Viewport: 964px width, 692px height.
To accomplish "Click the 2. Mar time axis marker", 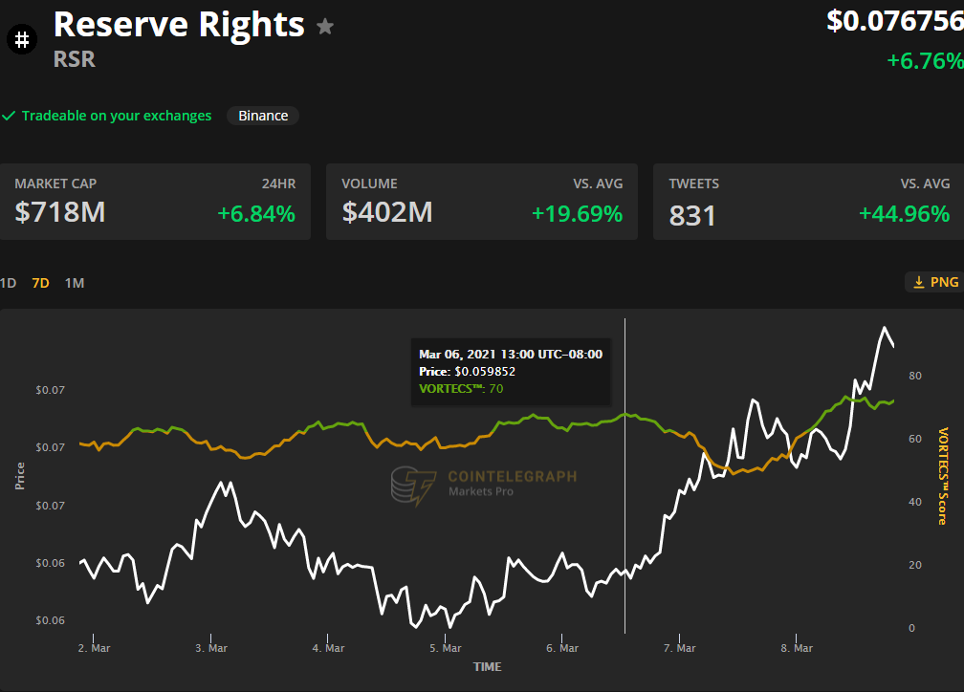I will (94, 648).
